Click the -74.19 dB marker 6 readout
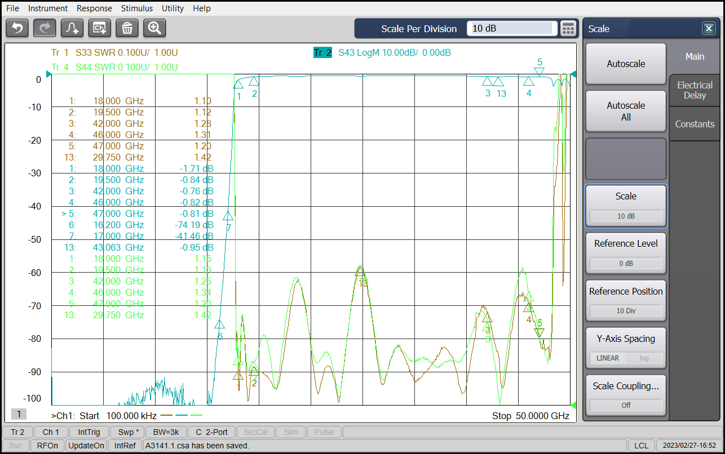This screenshot has height=454, width=725. (x=194, y=225)
